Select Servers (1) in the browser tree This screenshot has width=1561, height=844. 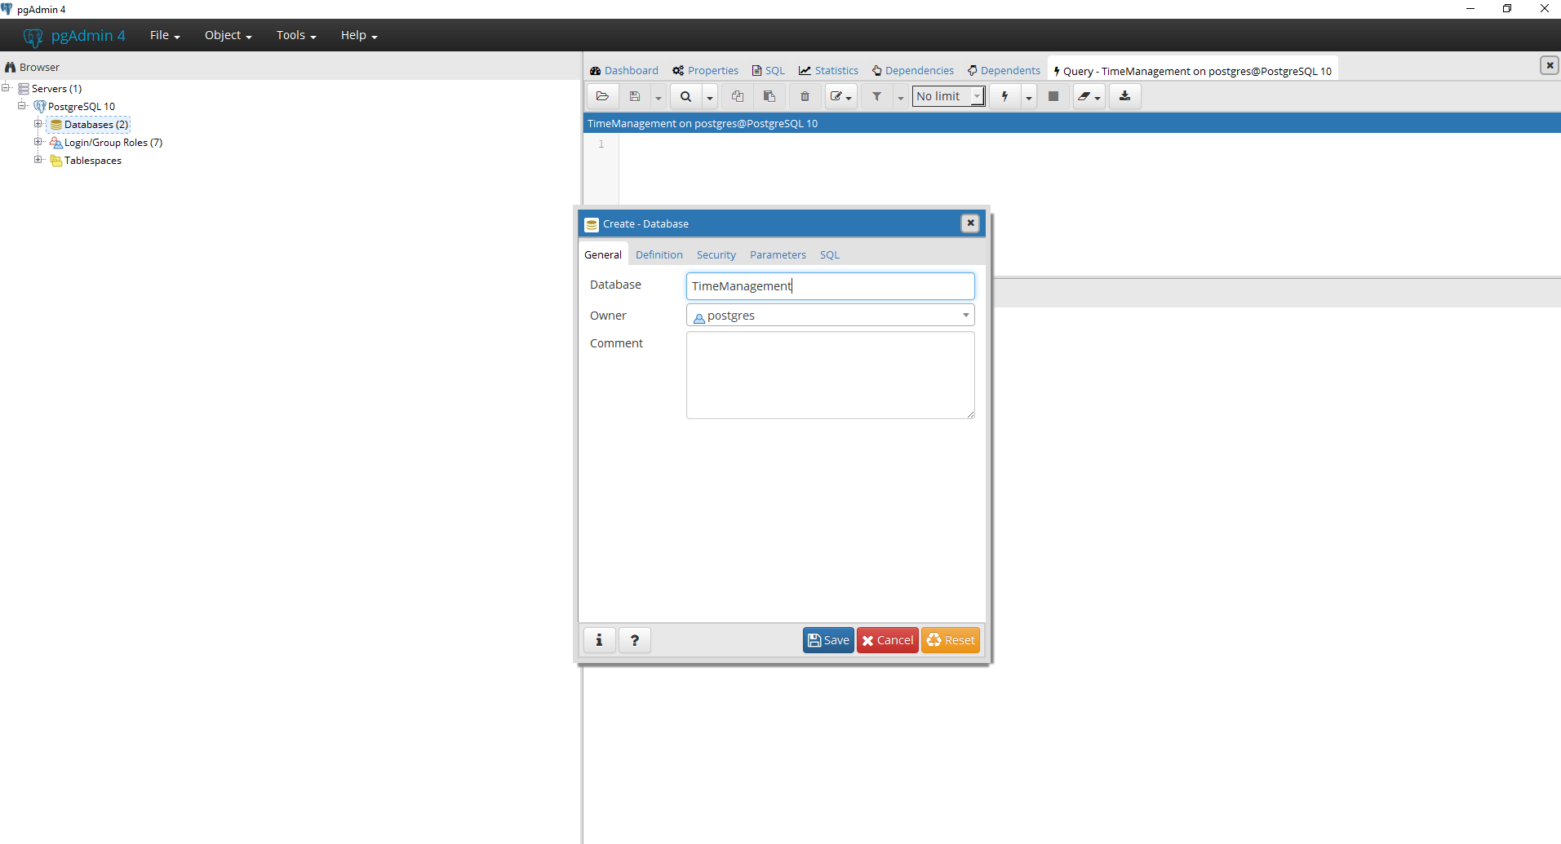coord(56,88)
